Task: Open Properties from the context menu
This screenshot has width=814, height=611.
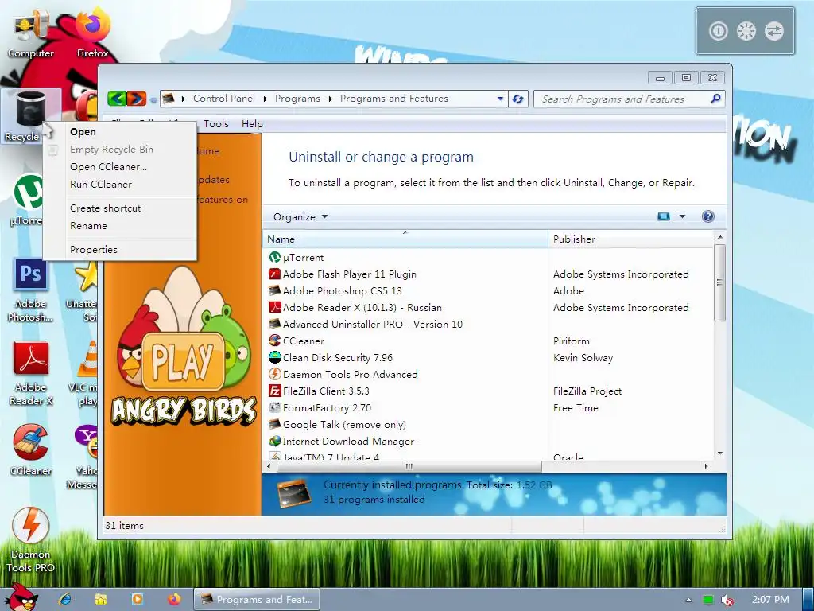Action: pos(119,249)
